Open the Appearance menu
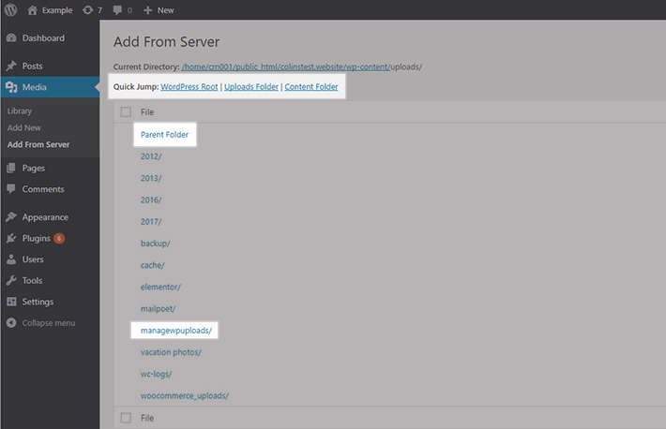Screen dimensions: 666x429 [45, 217]
